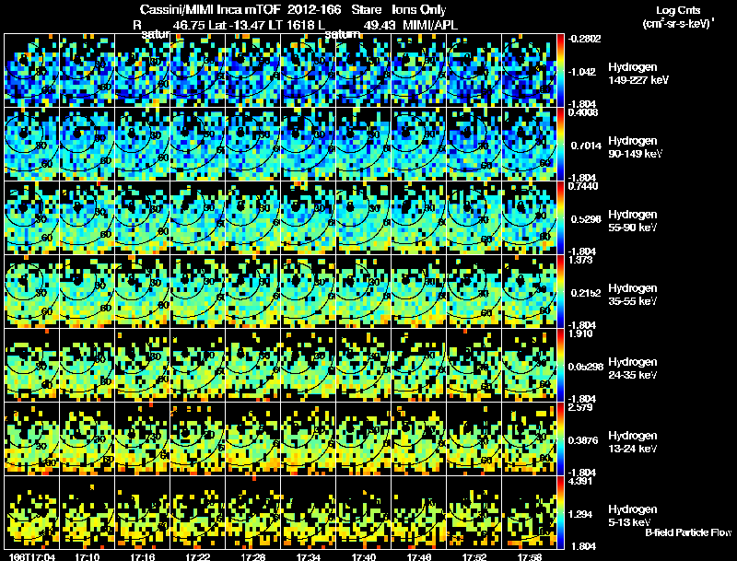Click the color bar beside the 24-35 keV row

(560, 365)
